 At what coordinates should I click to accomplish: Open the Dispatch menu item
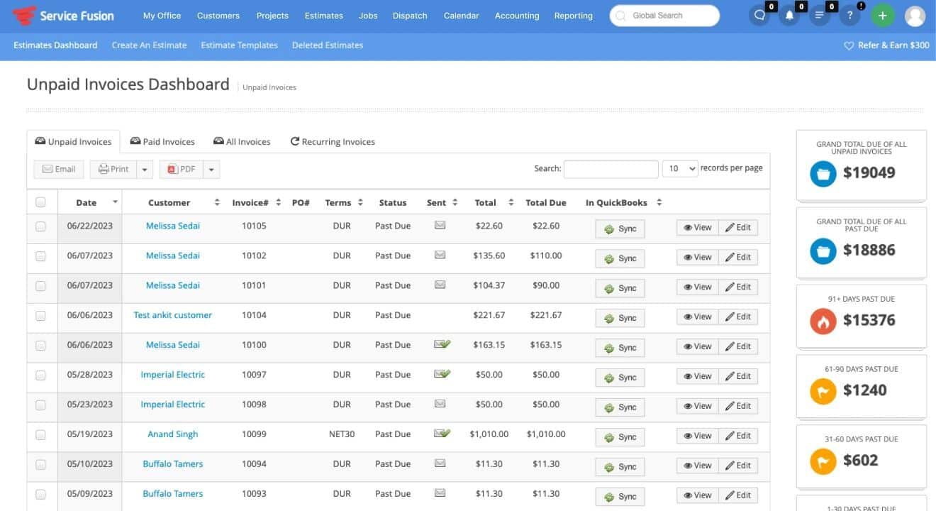click(410, 15)
